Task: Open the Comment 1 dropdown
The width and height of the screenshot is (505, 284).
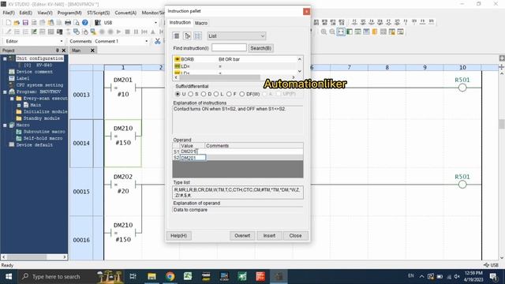Action: (x=147, y=41)
